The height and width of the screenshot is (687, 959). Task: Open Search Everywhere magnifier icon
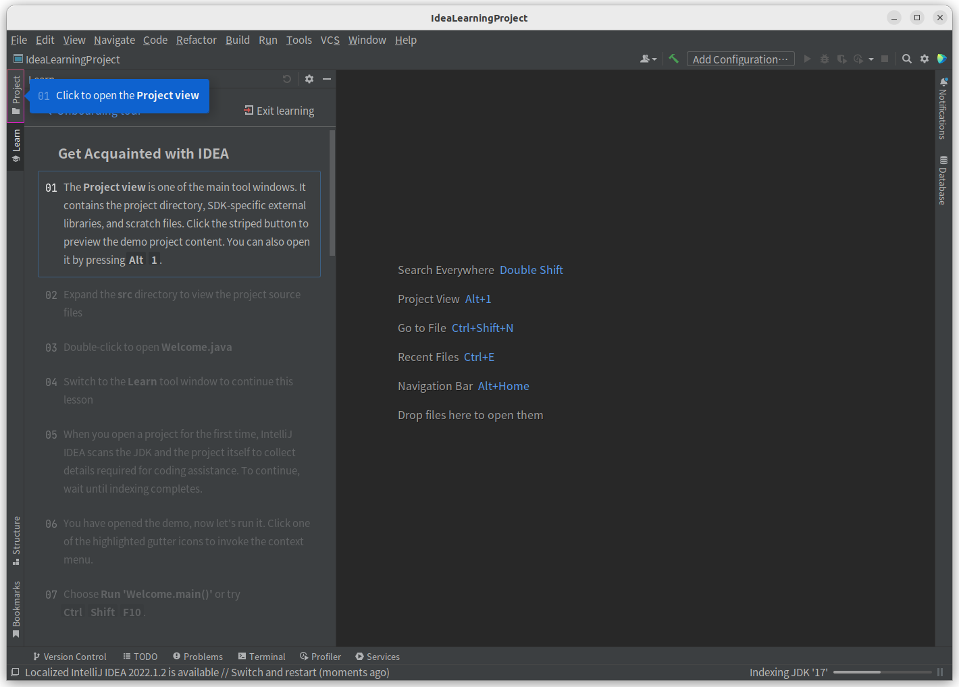click(907, 59)
